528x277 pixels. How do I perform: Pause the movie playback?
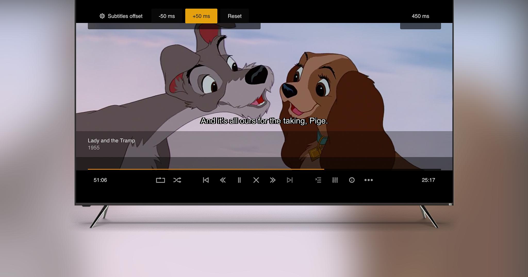(239, 180)
